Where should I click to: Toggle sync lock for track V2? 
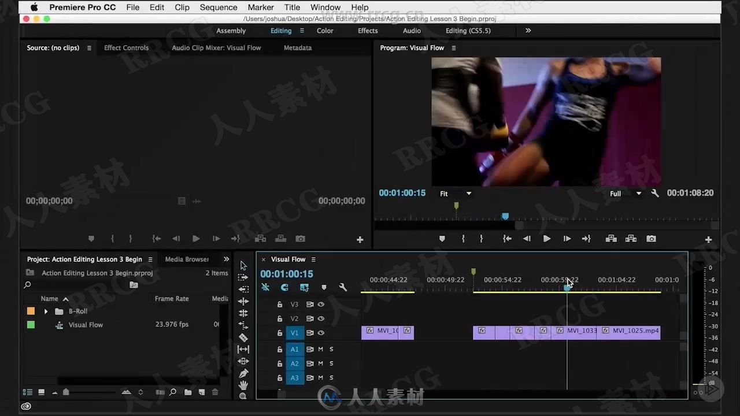click(x=310, y=319)
